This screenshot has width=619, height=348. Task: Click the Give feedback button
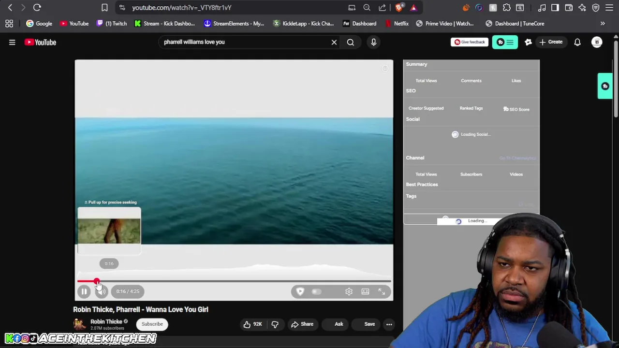click(469, 42)
